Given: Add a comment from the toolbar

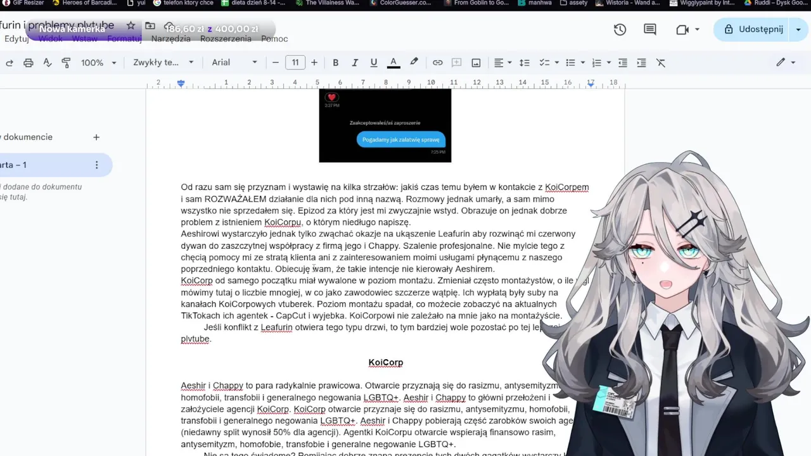Looking at the screenshot, I should click(x=456, y=63).
